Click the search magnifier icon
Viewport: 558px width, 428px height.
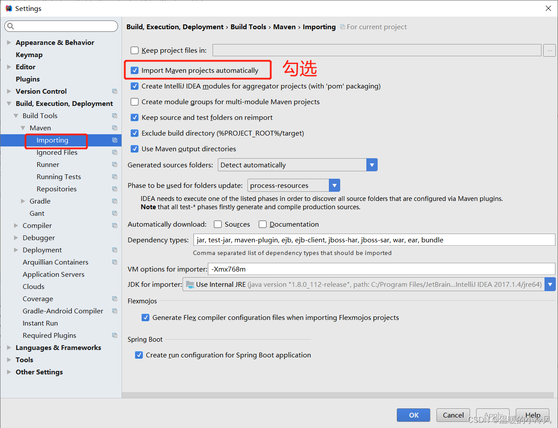[10, 27]
